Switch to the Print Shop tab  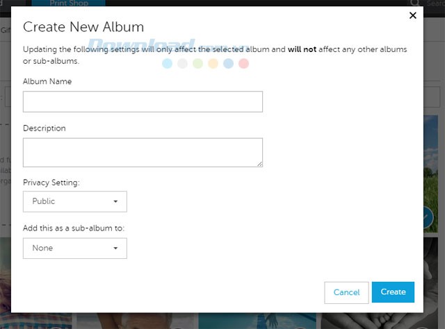pyautogui.click(x=78, y=3)
